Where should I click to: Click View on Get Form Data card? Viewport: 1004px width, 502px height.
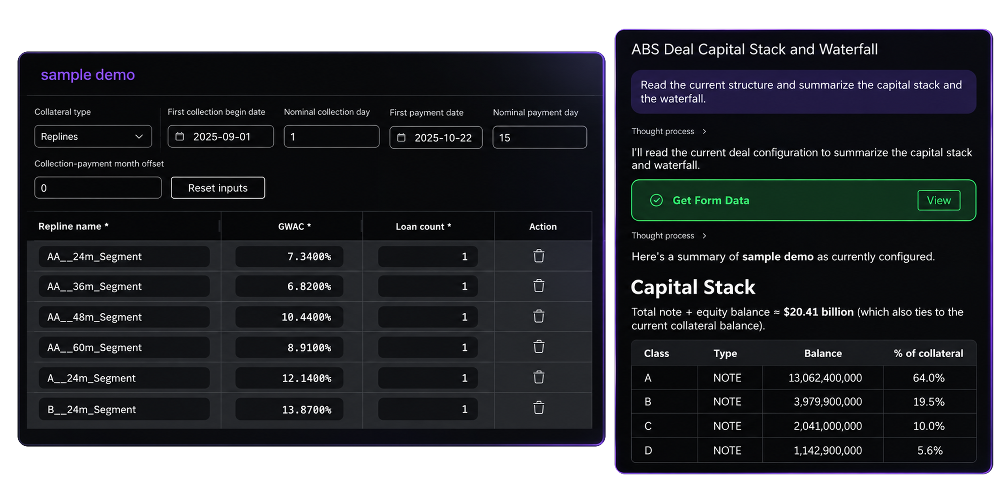tap(939, 200)
